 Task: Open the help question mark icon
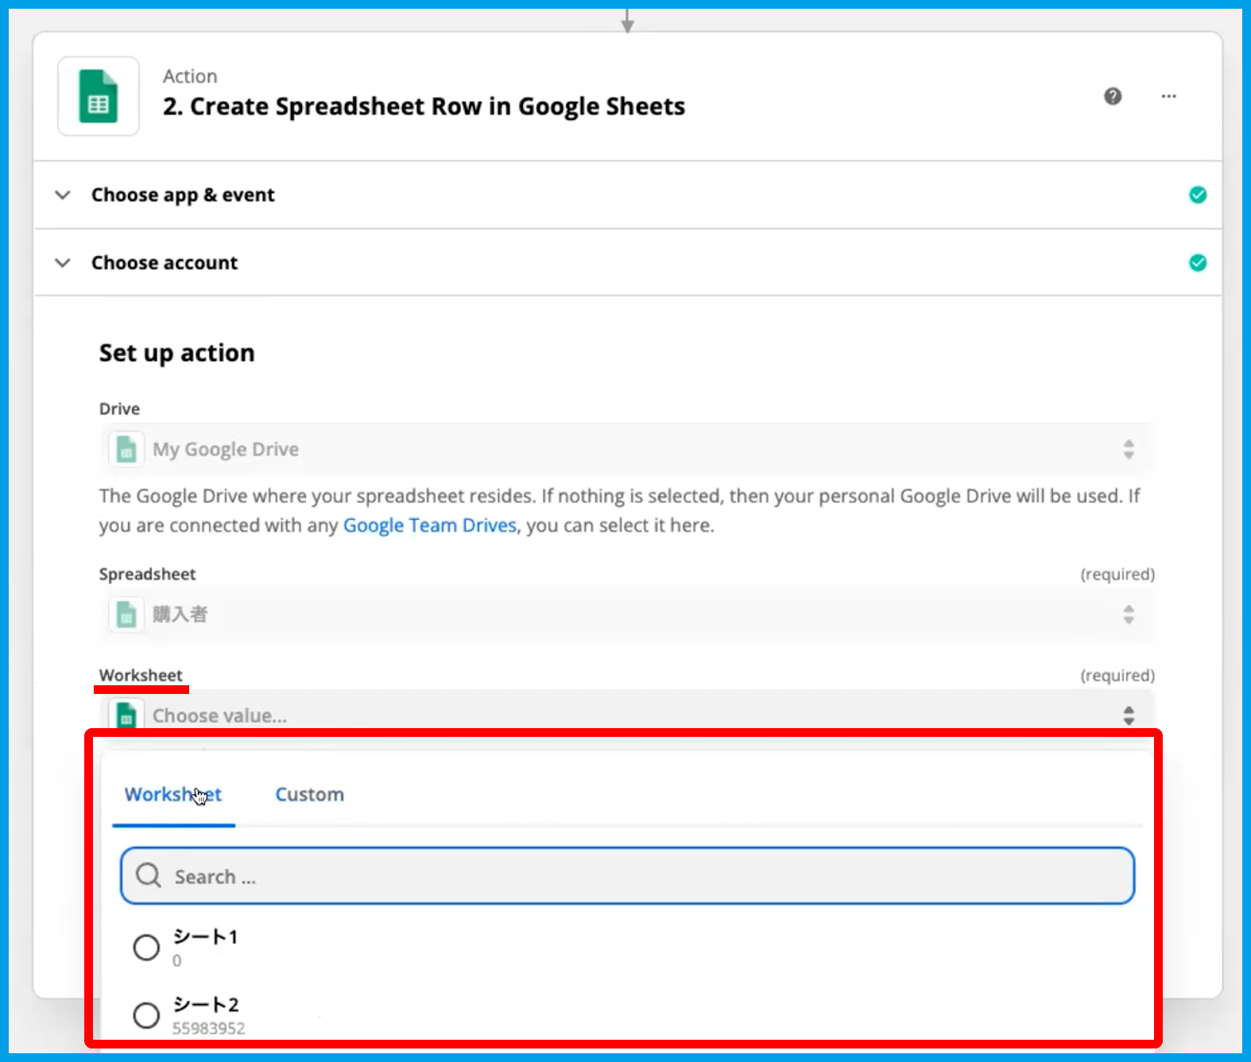(1113, 96)
